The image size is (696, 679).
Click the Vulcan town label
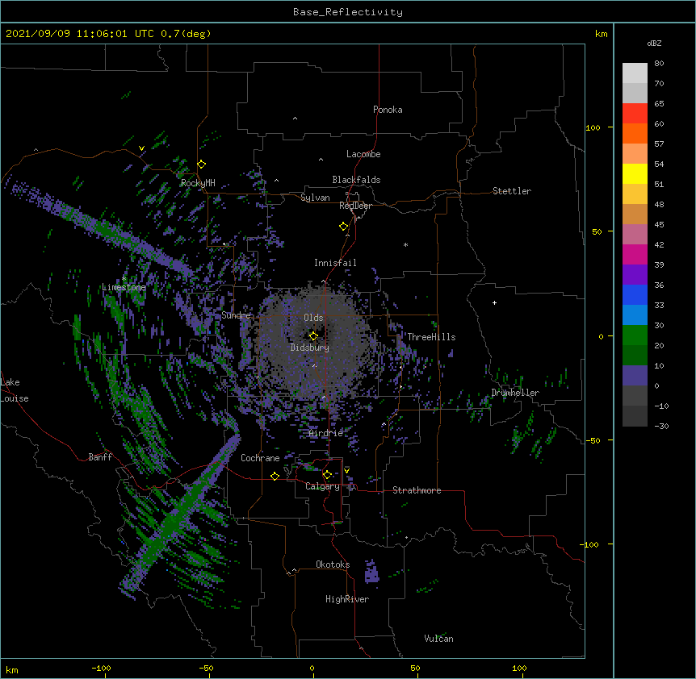point(438,639)
